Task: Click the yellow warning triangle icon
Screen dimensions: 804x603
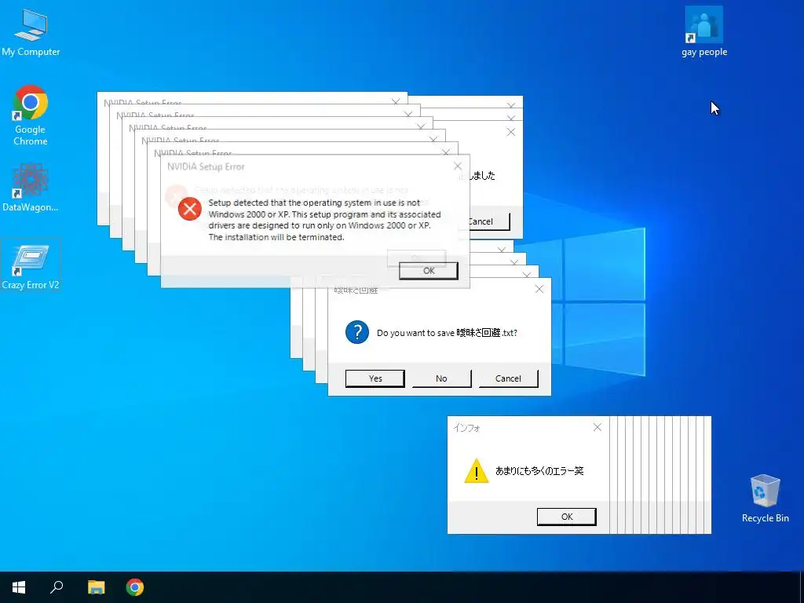Action: tap(477, 471)
